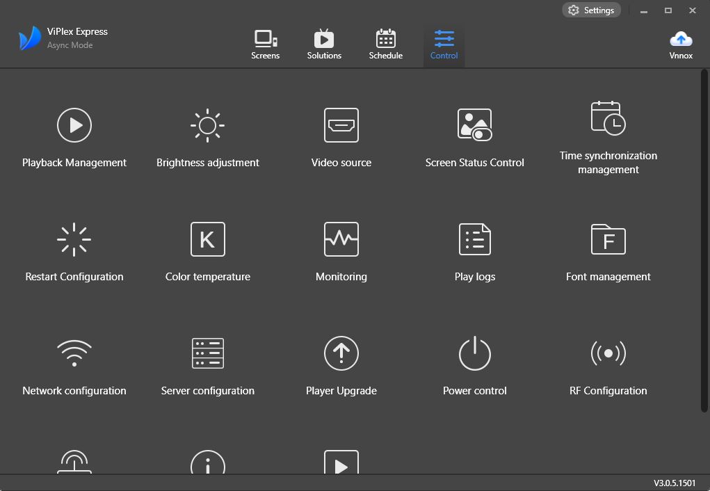Screen dimensions: 710x491
Task: Open Power control
Action: tap(475, 353)
